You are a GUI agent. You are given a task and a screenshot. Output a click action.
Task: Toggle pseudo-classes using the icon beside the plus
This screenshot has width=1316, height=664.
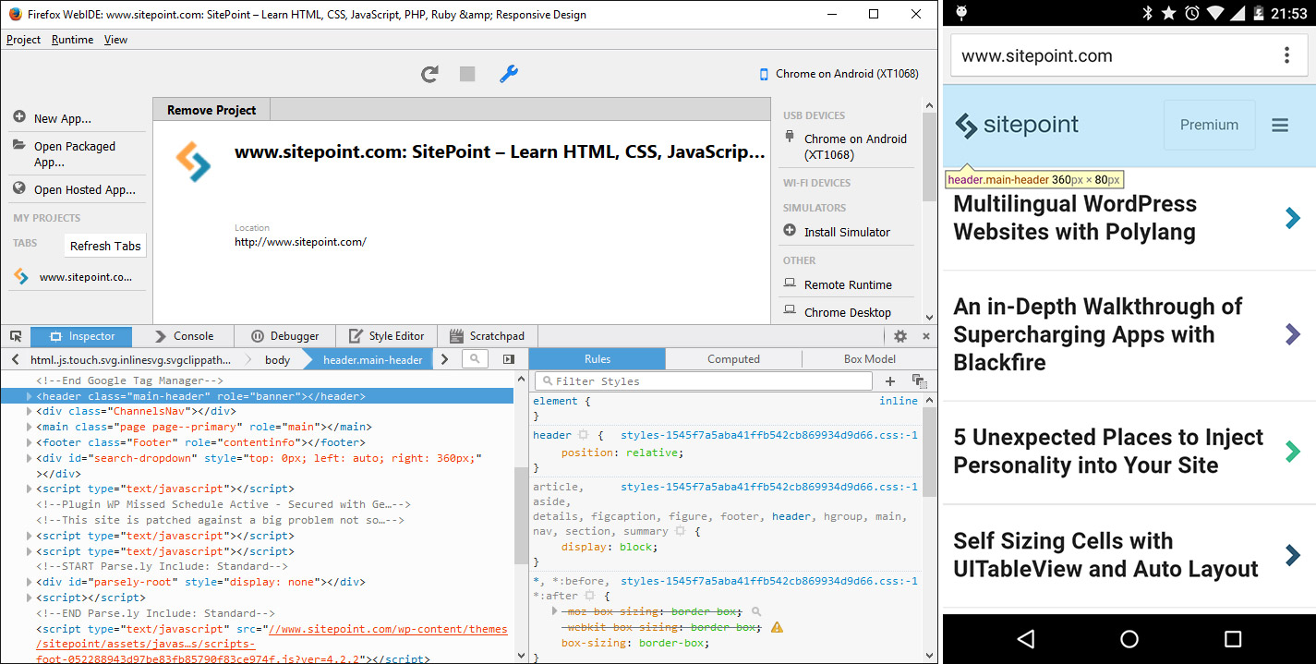tap(918, 380)
